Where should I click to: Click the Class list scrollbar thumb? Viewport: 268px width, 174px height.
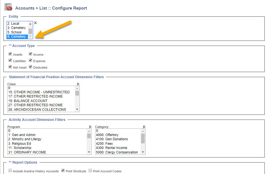point(77,93)
